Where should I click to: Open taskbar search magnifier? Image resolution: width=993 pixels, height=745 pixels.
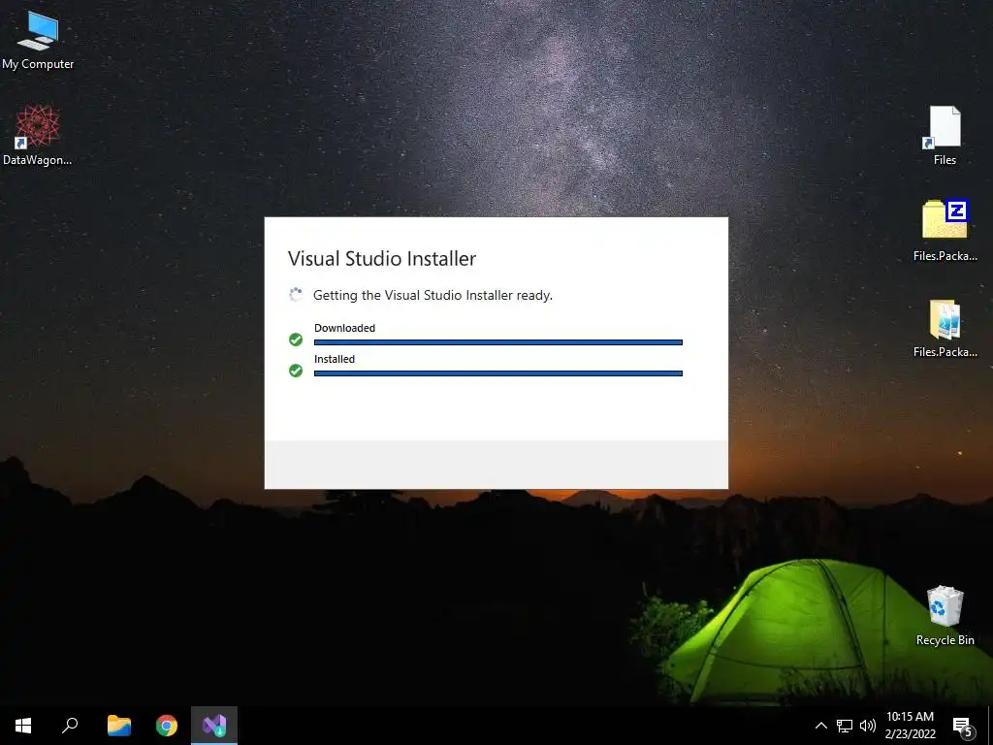70,726
